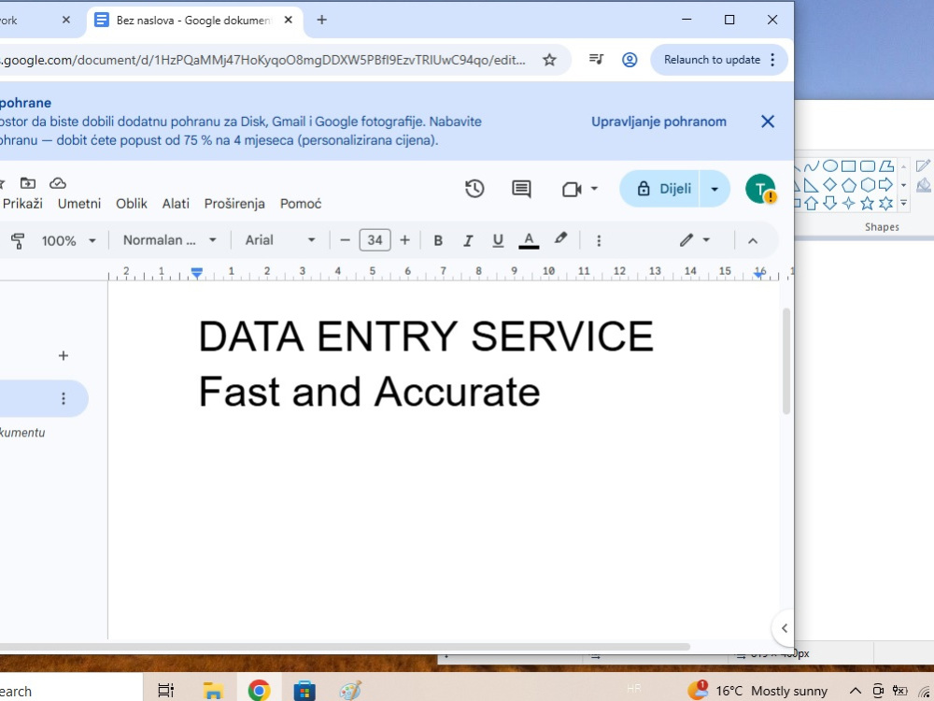Check the cloud save status icon
Viewport: 934px width, 701px height.
(58, 183)
